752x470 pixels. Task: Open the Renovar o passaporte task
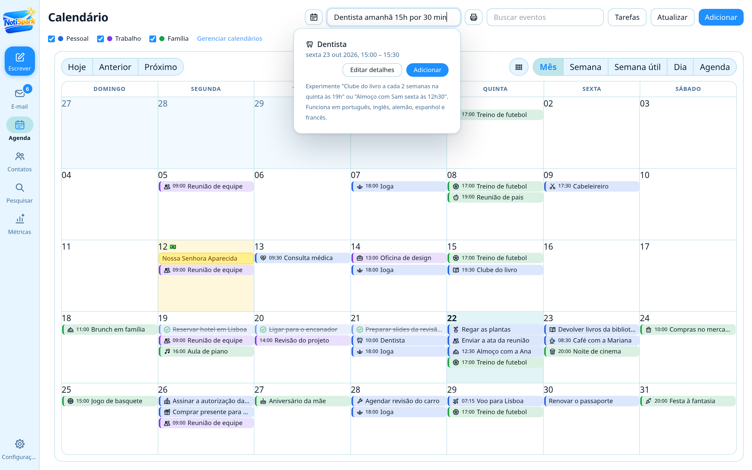click(x=591, y=401)
